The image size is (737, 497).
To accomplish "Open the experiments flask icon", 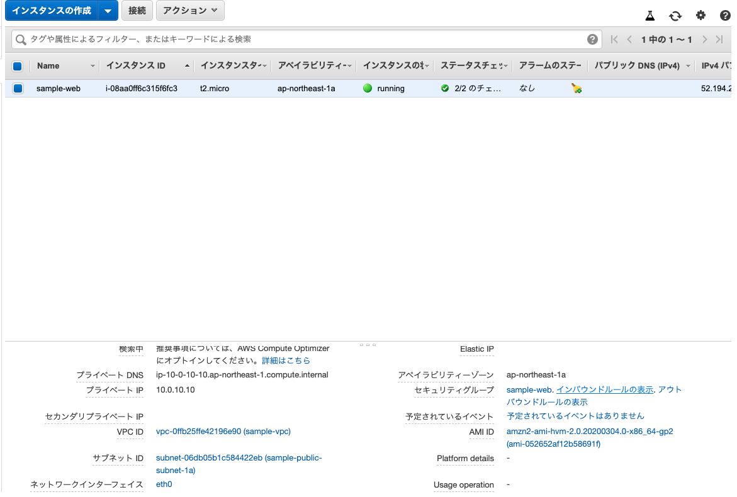I will point(650,16).
